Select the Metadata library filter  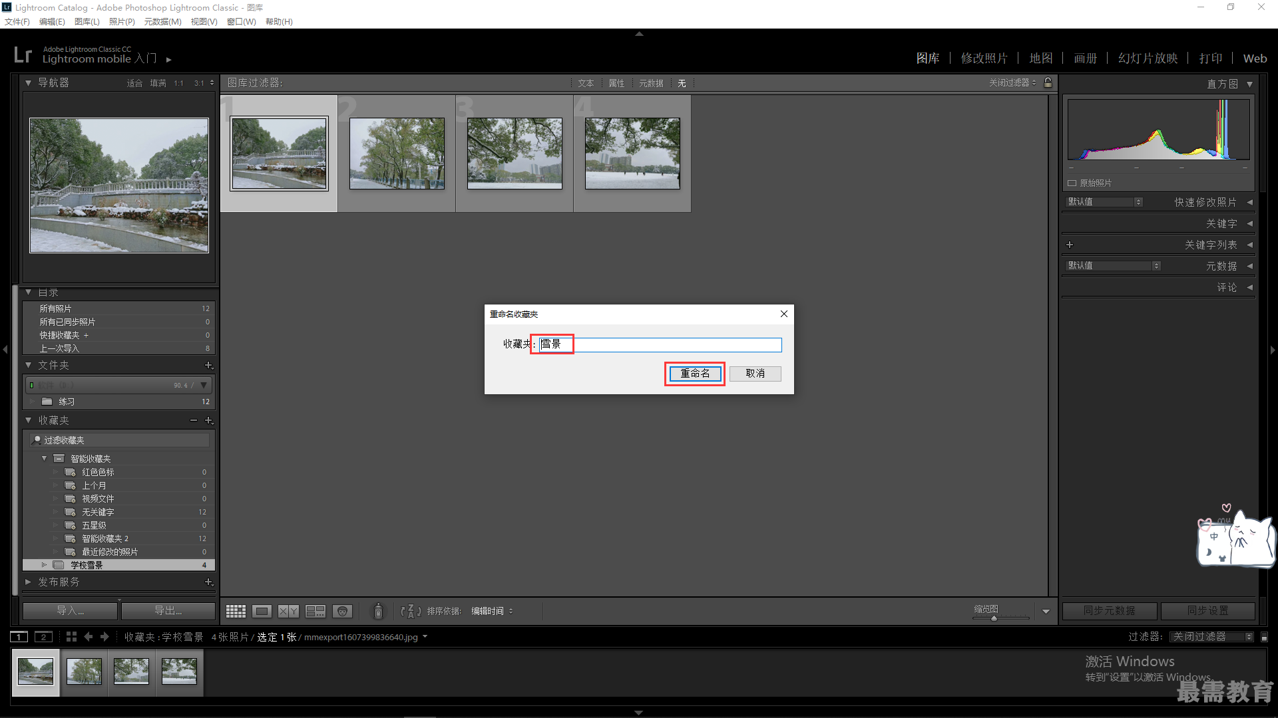[651, 83]
